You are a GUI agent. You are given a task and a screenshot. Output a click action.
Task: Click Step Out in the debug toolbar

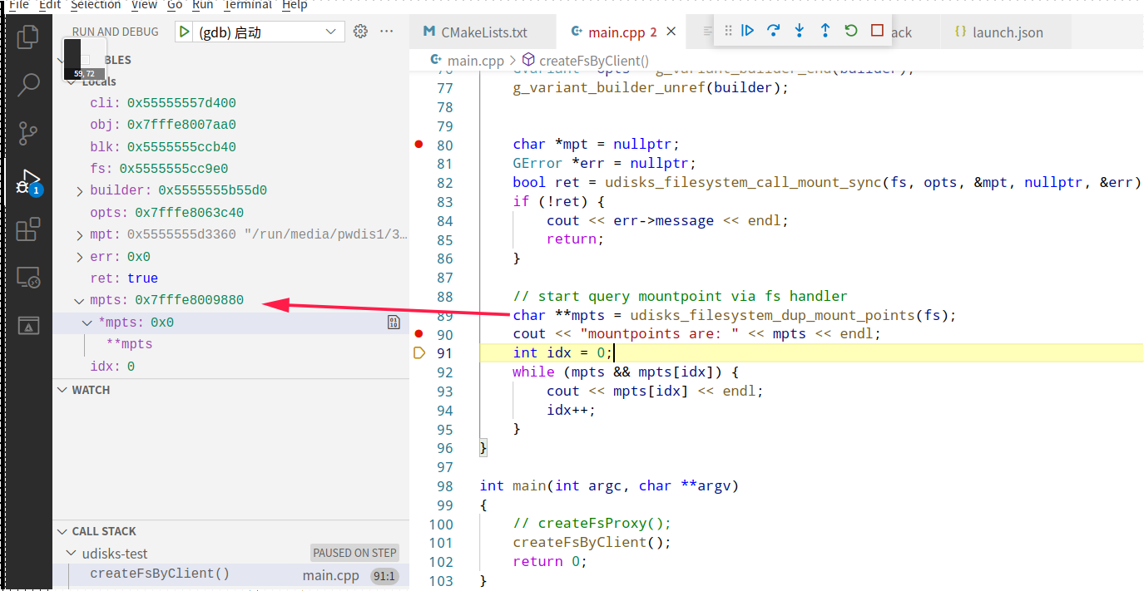pos(825,31)
